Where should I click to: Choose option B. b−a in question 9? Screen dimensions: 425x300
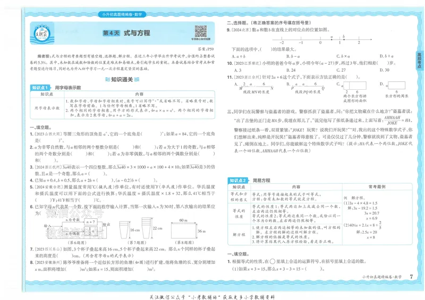[x=293, y=56]
